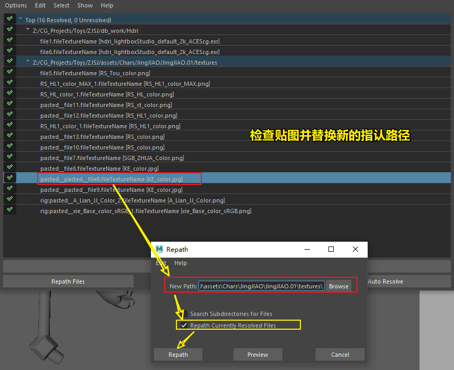
Task: Click the Maya logo icon in the Repath title bar
Action: coord(159,249)
